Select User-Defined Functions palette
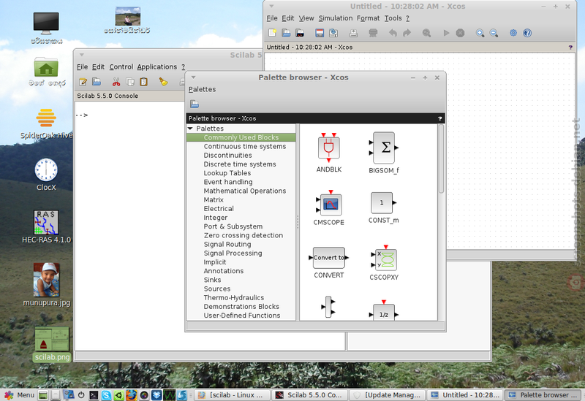The height and width of the screenshot is (401, 585). click(x=242, y=316)
